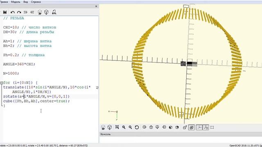The width and height of the screenshot is (262, 147).
Task: Click the rotate statement line
Action: (36, 96)
